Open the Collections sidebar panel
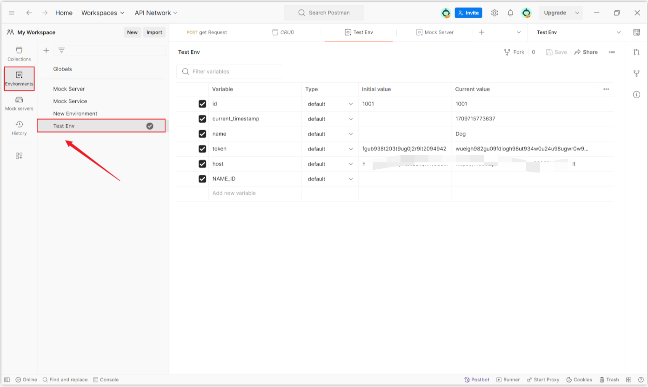 coord(19,54)
